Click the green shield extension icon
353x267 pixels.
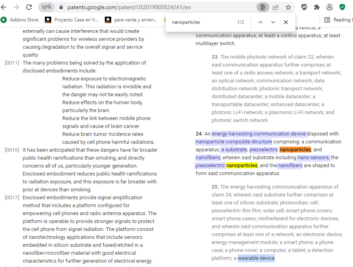point(342,7)
